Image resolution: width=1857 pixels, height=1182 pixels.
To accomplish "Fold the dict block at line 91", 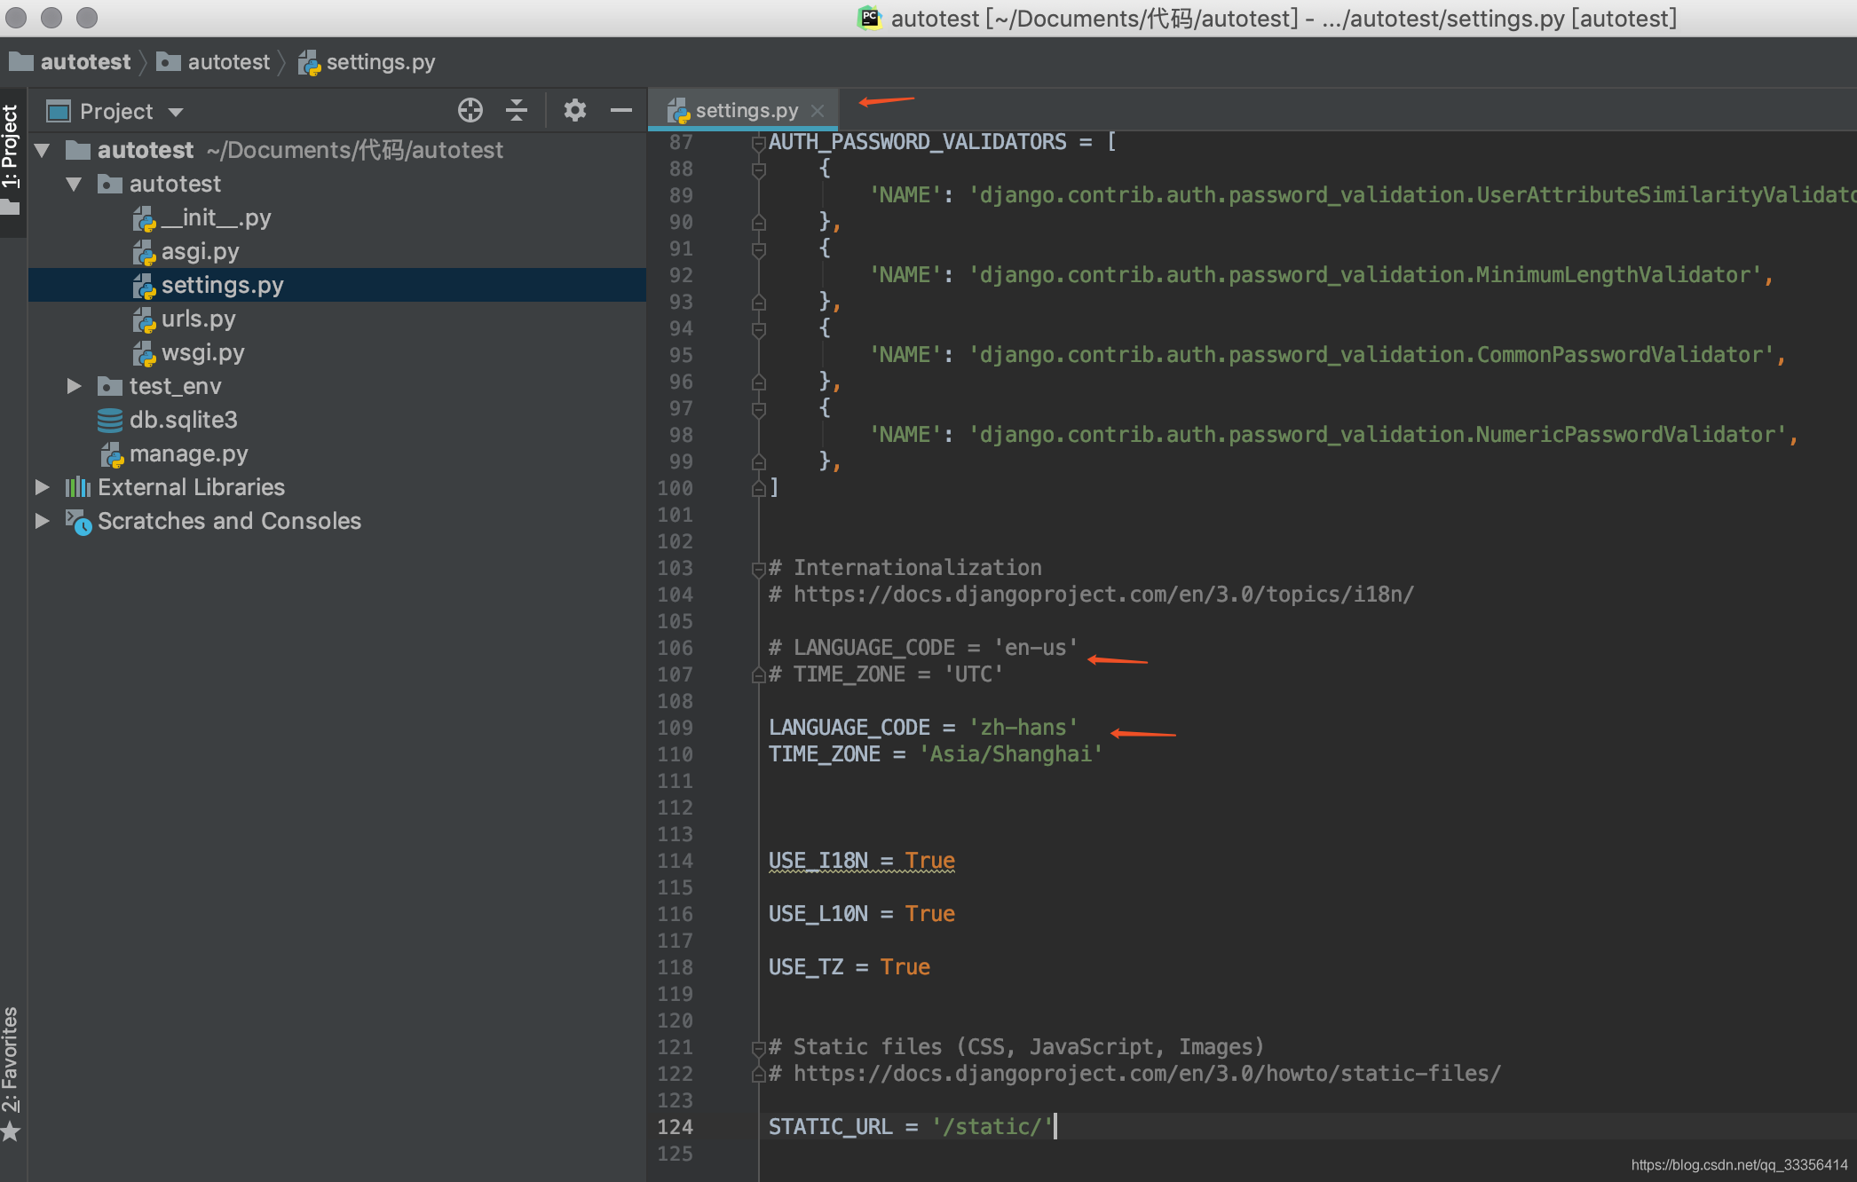I will tap(758, 249).
